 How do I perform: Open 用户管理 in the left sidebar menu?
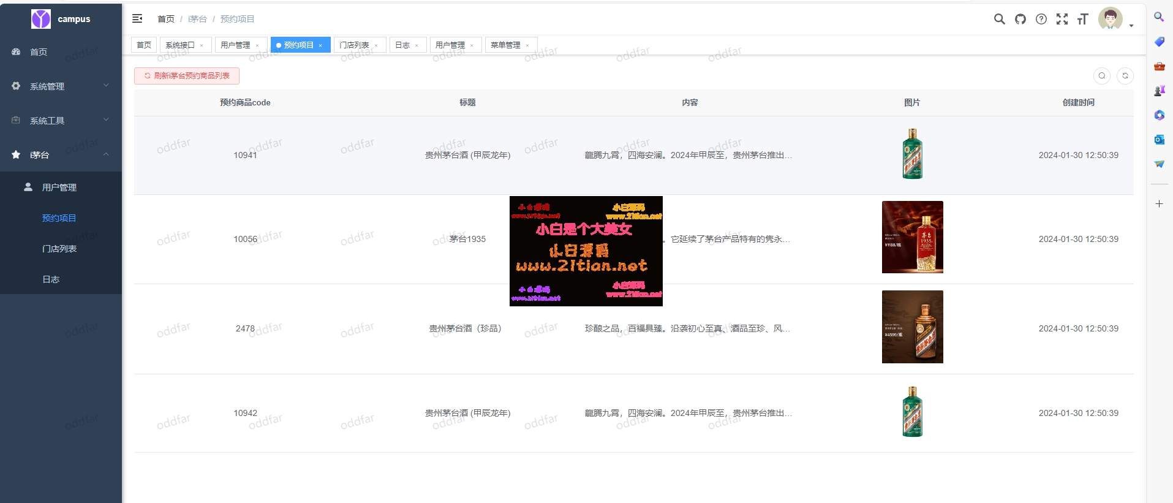click(x=61, y=187)
